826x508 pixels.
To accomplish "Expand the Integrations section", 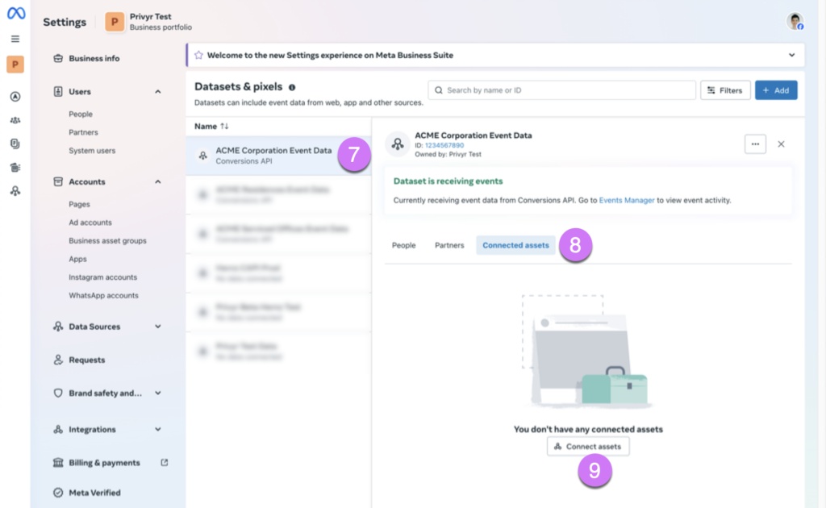I will click(158, 430).
